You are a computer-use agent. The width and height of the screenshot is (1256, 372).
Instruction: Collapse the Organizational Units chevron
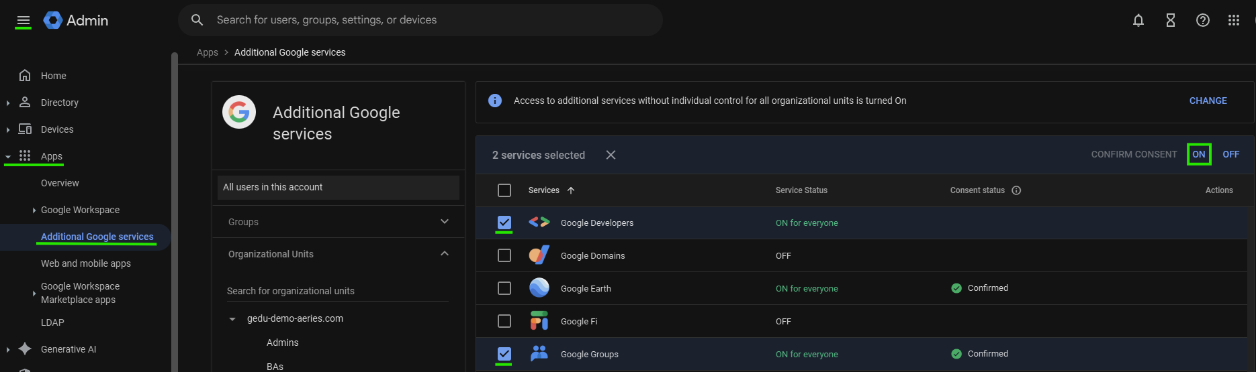pyautogui.click(x=445, y=253)
